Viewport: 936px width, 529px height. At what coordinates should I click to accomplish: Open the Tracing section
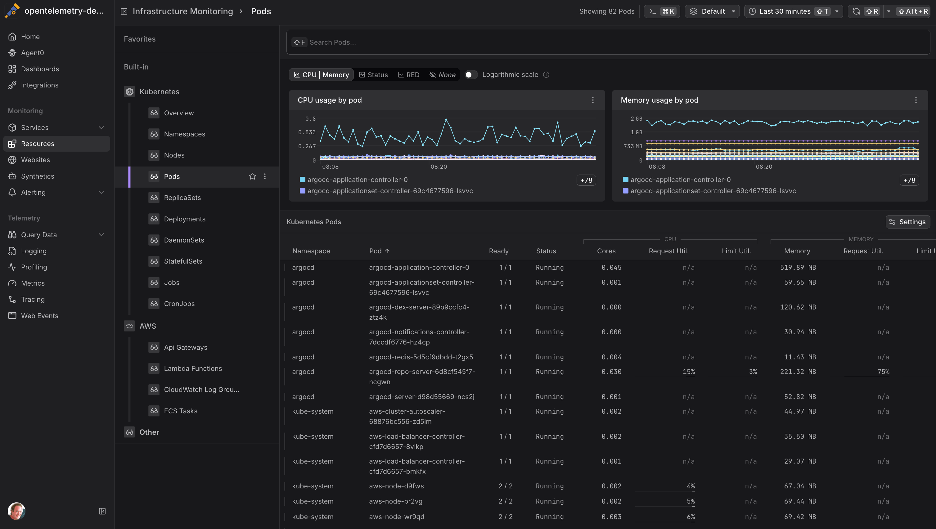point(56,299)
